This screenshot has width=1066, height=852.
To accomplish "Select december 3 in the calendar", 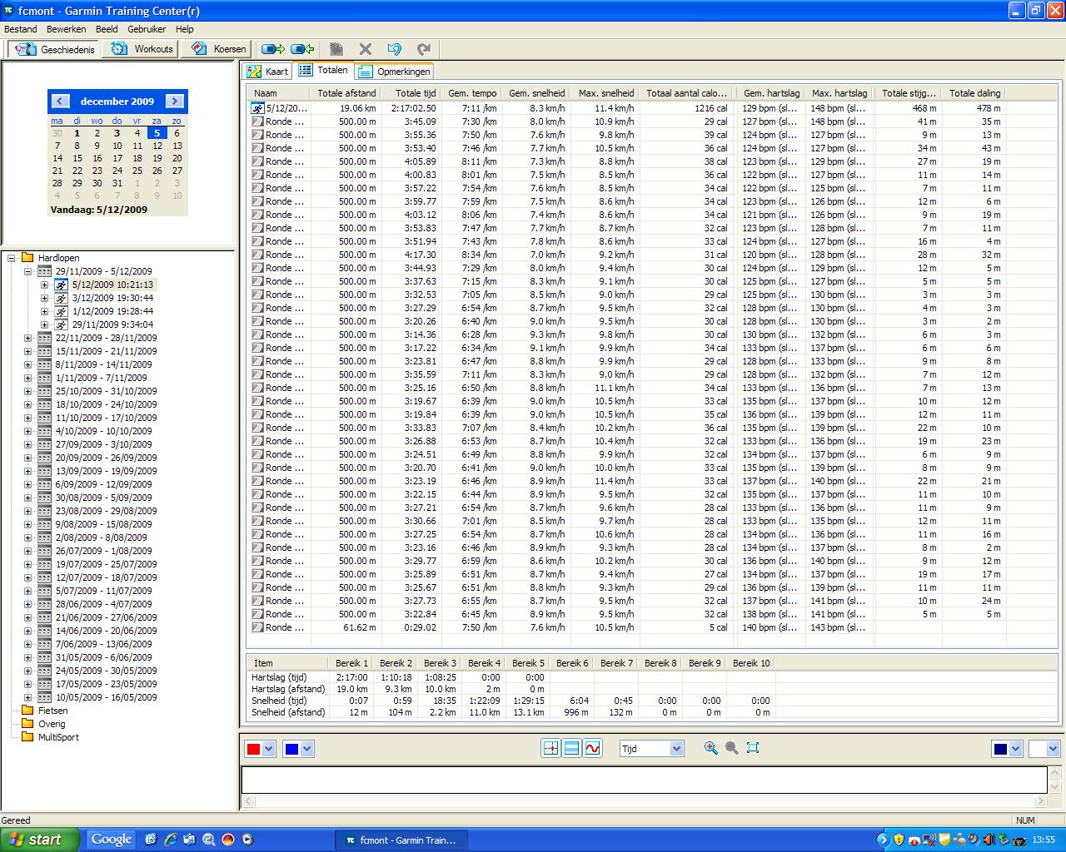I will pos(117,133).
